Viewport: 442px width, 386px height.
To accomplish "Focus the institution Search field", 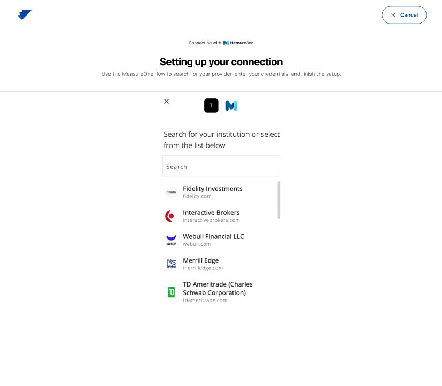I will pos(221,166).
